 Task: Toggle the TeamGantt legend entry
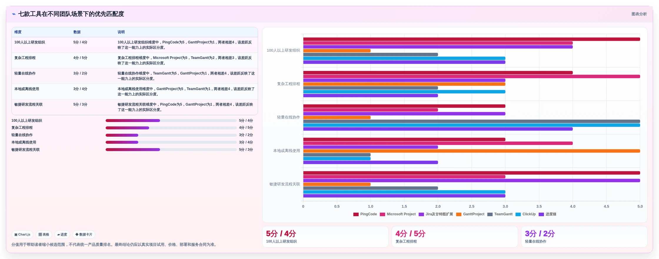coord(500,214)
